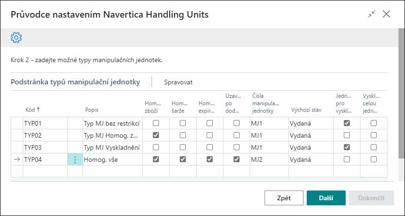Image resolution: width=405 pixels, height=216 pixels.
Task: Collapse the dialog with the shrink arrows icon
Action: [x=372, y=14]
